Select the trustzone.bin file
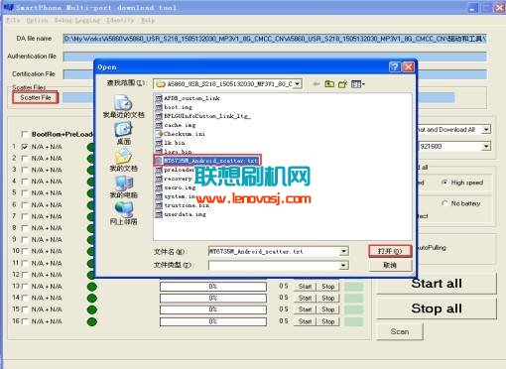506x369 pixels. point(183,205)
